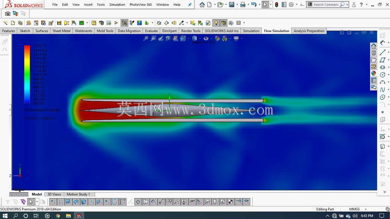This screenshot has width=390, height=219.
Task: Expand the Save dropdown arrow
Action: [x=237, y=5]
